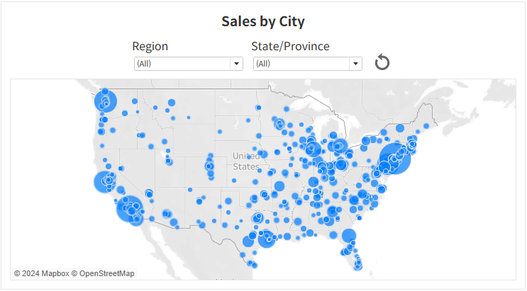The width and height of the screenshot is (527, 291).
Task: Click the Minneapolis bubble cluster in Minnesota
Action: [279, 124]
